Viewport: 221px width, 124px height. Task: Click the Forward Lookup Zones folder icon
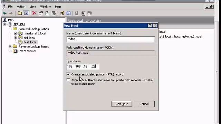coord(15,29)
